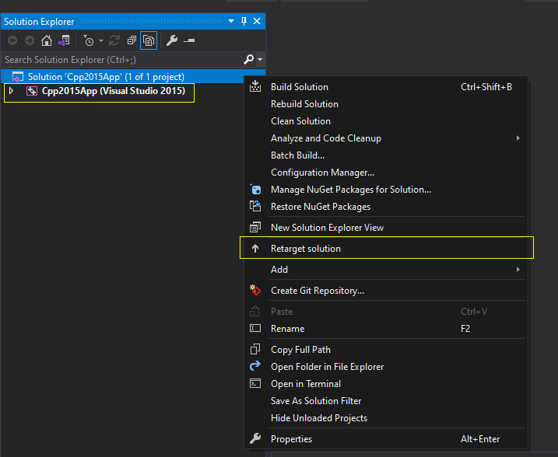The width and height of the screenshot is (558, 457).
Task: Click the Create Git Repository icon
Action: tap(255, 290)
